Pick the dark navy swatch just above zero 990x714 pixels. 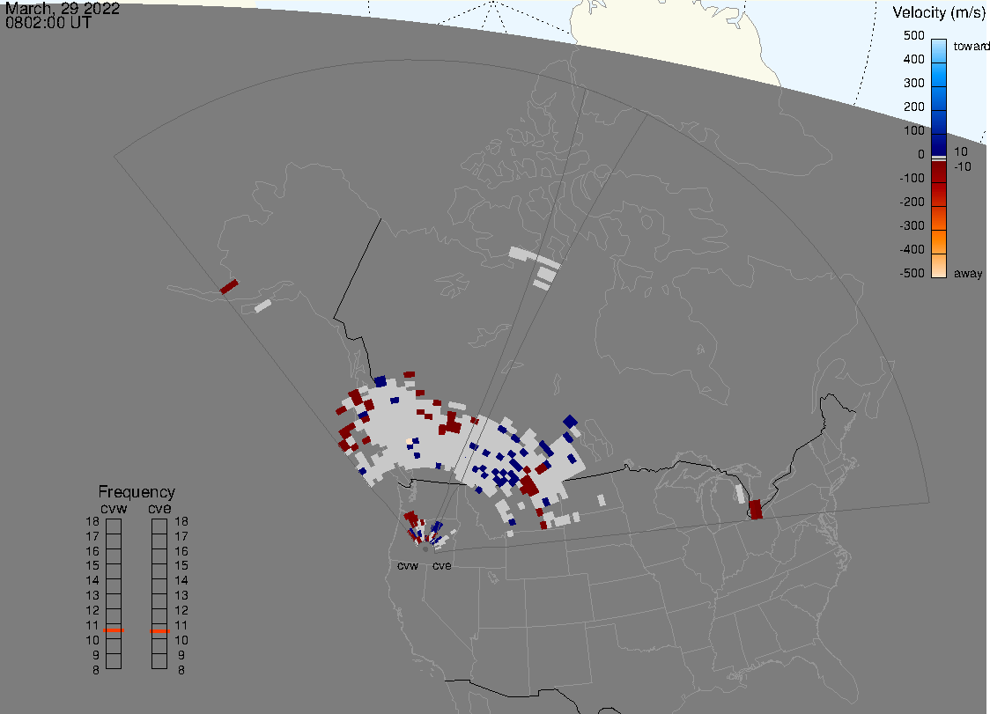click(939, 144)
